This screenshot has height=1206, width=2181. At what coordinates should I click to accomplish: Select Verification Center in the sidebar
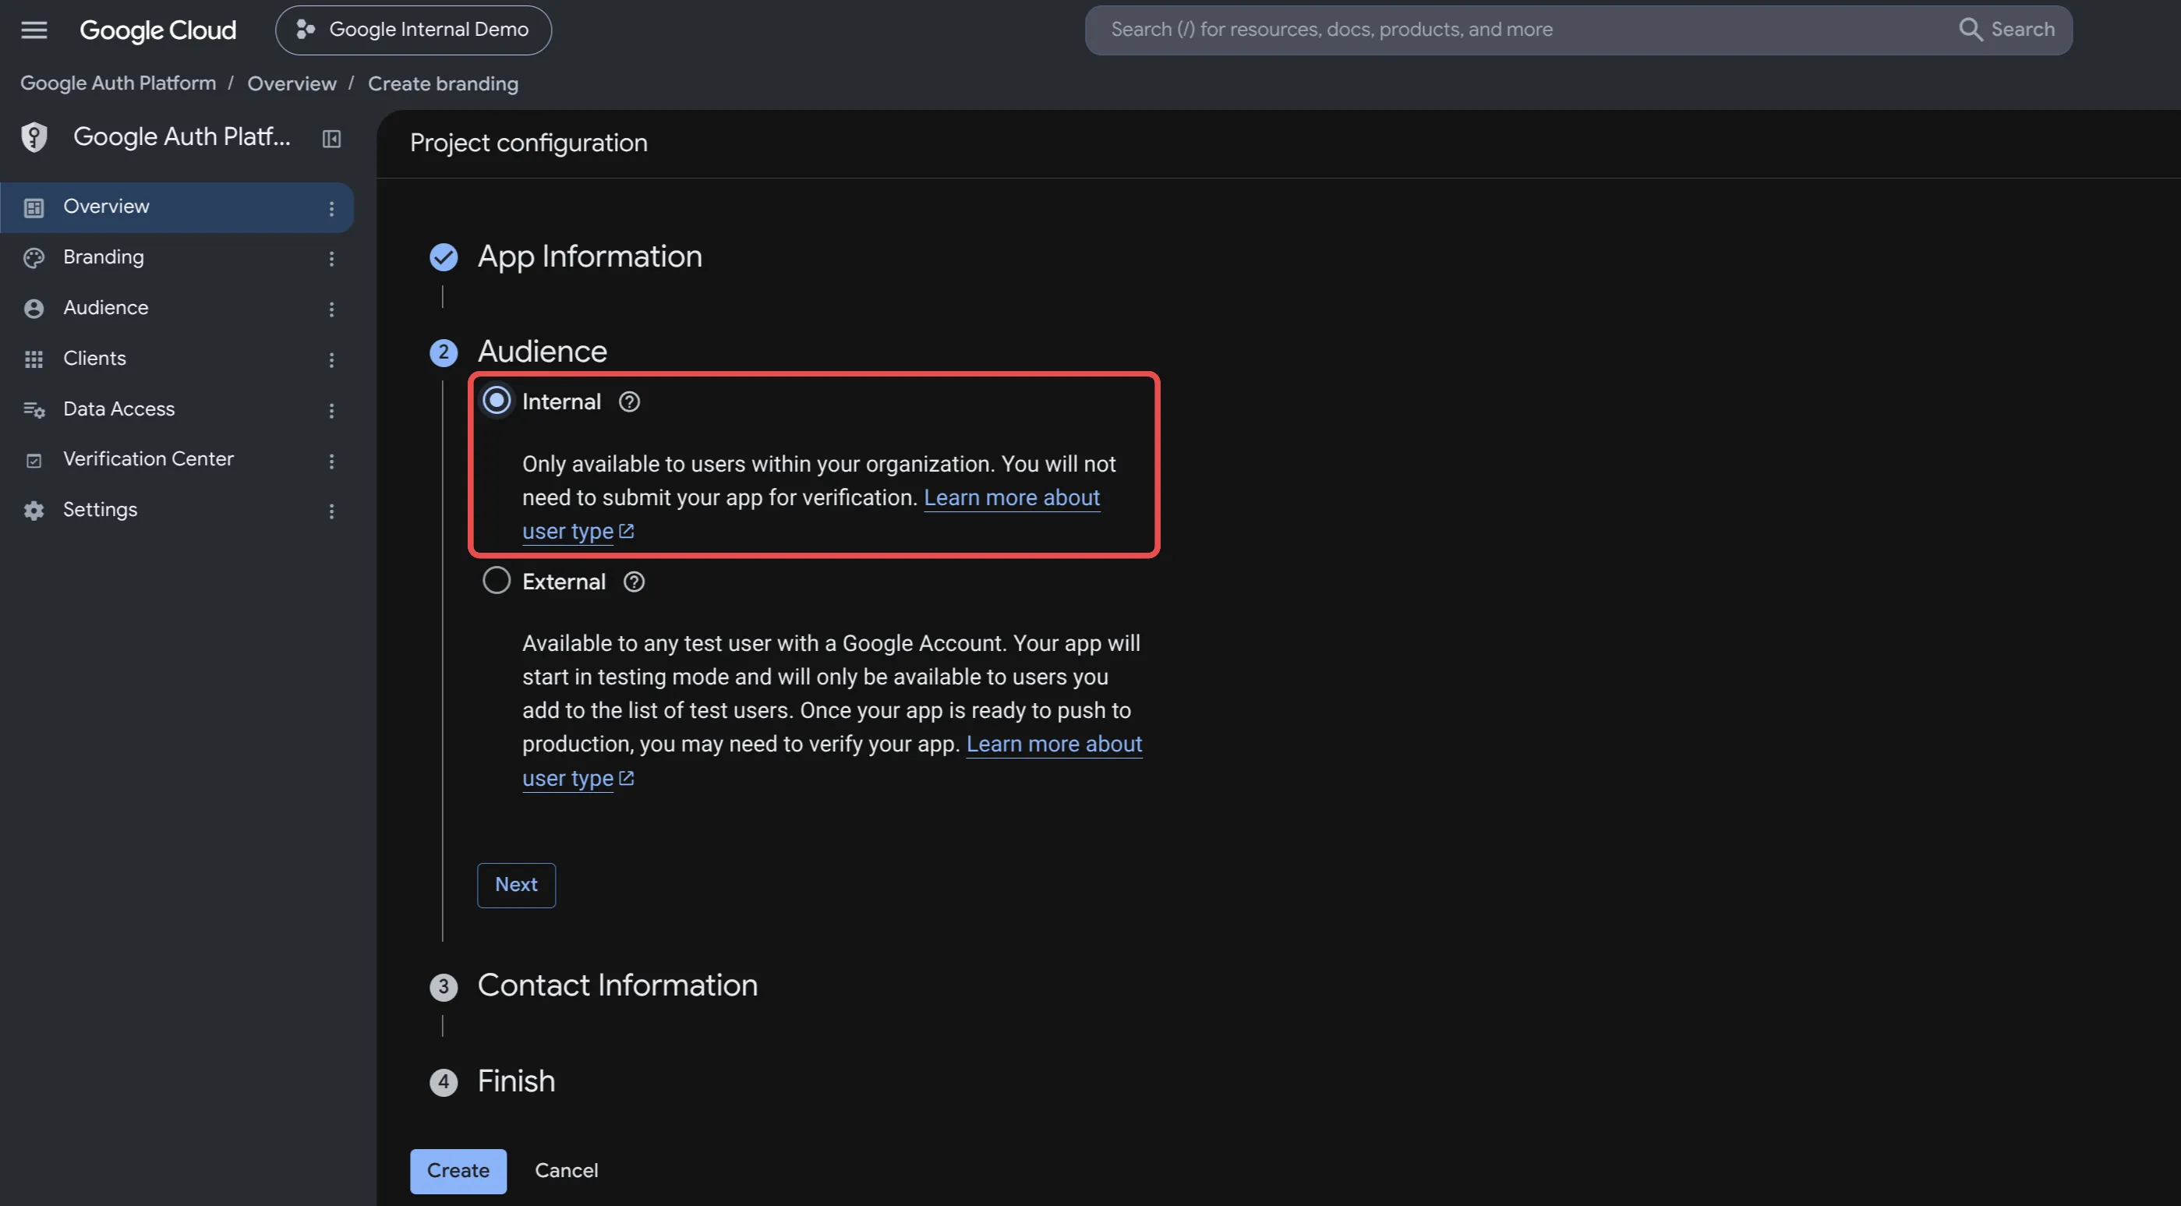[x=177, y=460]
